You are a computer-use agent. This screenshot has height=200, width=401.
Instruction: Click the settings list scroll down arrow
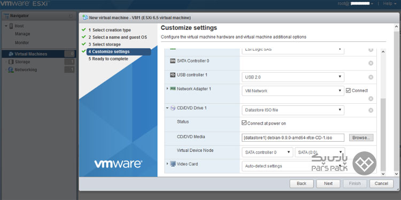(383, 174)
